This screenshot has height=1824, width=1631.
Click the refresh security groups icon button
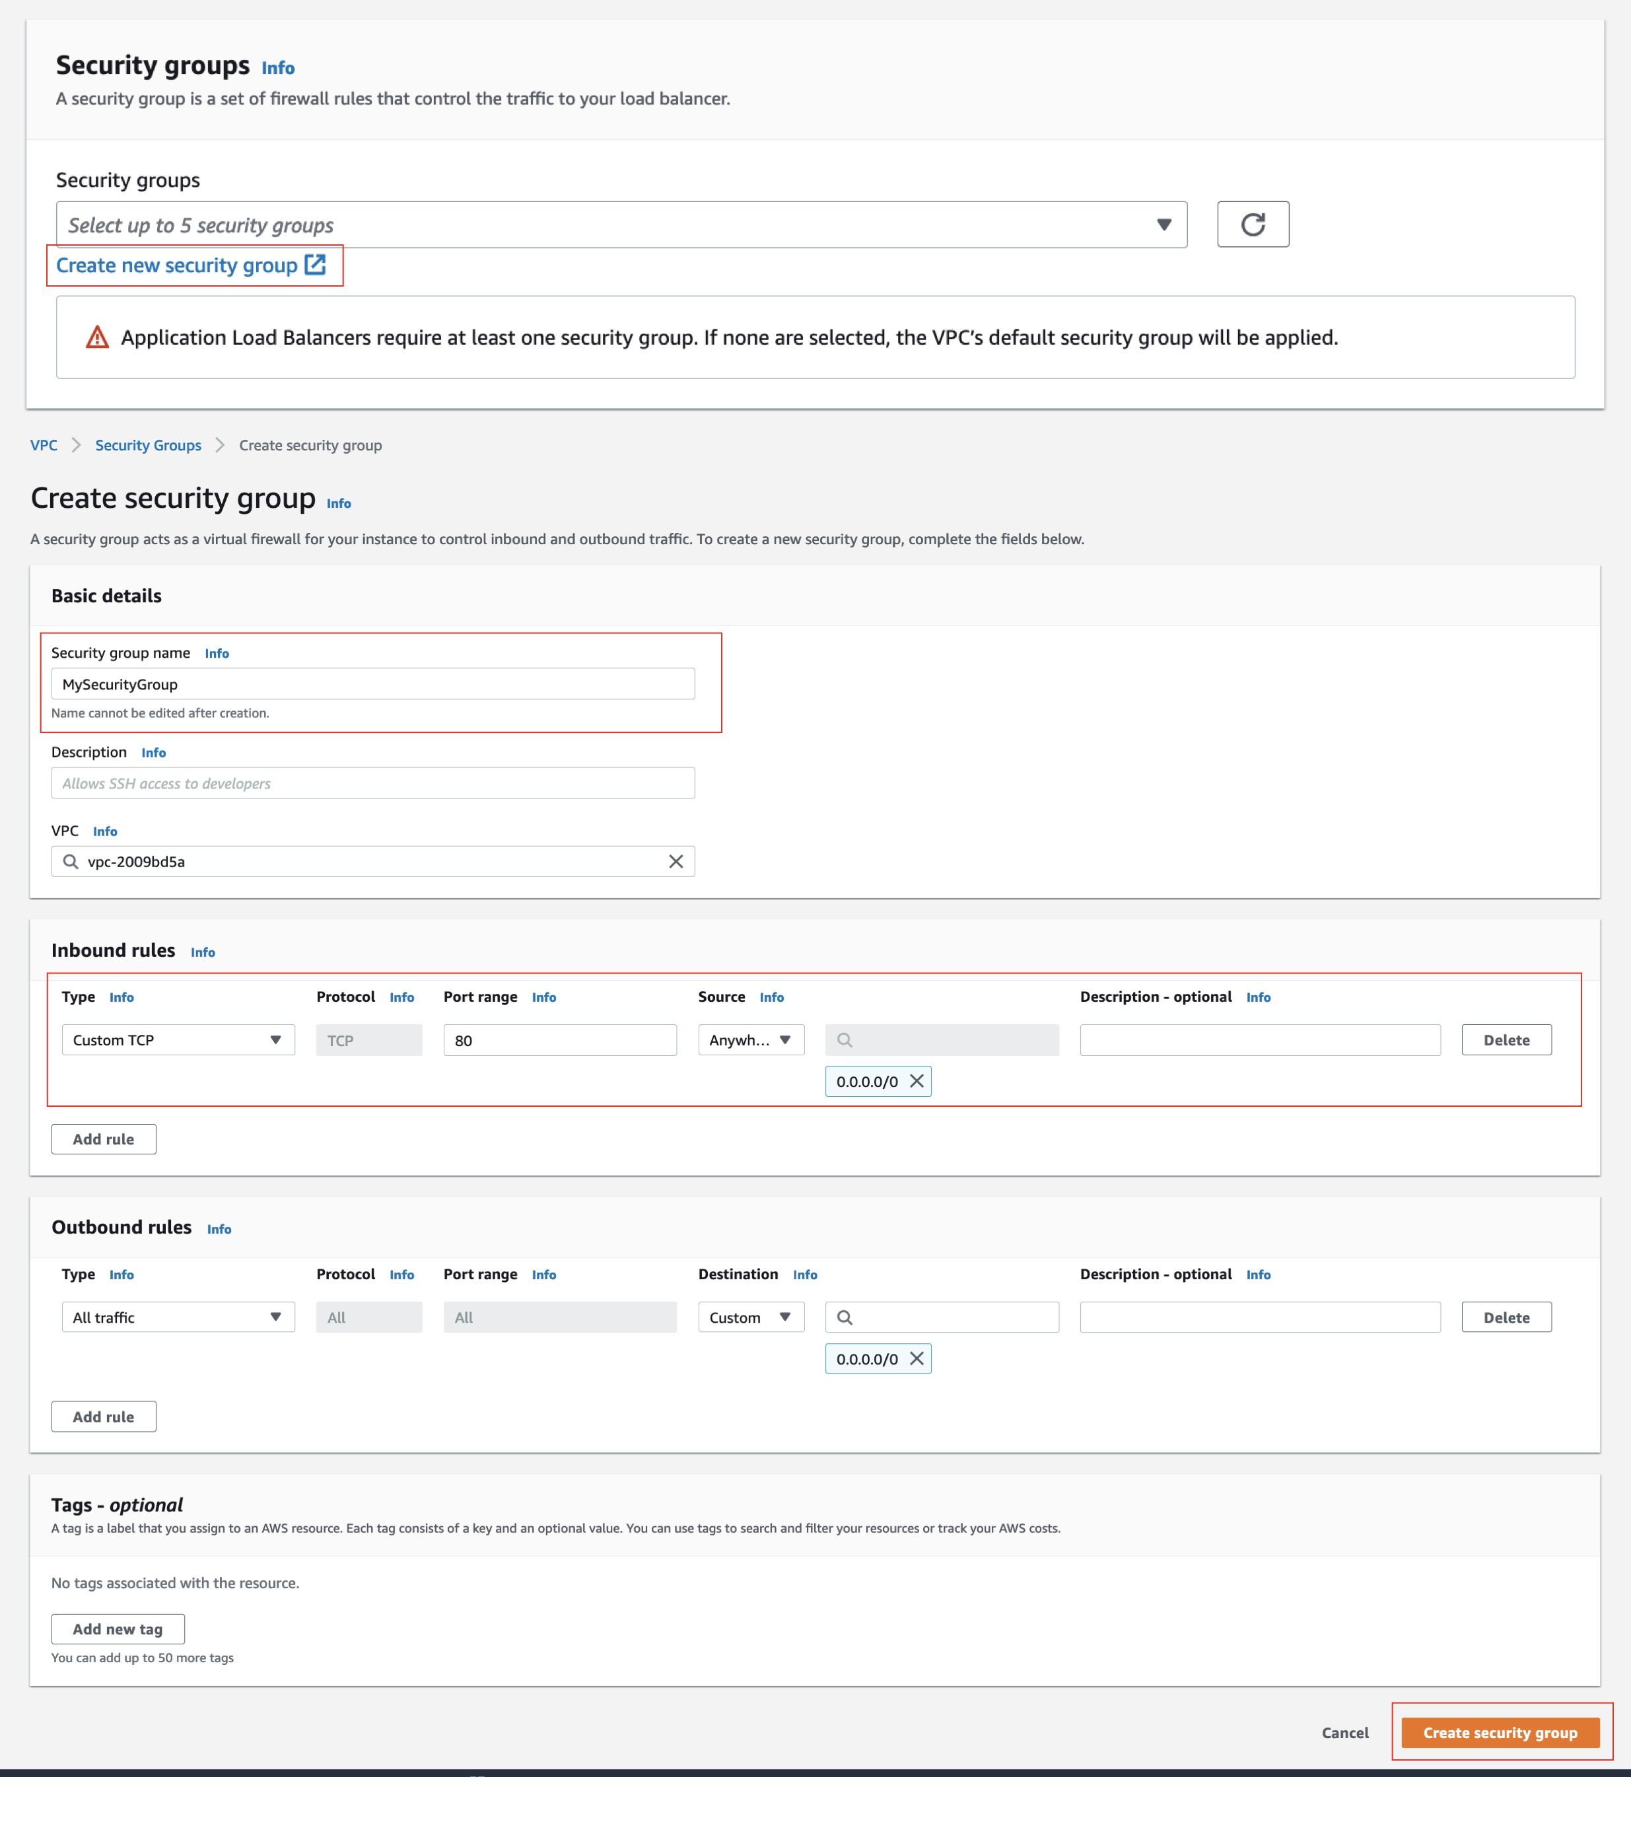[1252, 224]
